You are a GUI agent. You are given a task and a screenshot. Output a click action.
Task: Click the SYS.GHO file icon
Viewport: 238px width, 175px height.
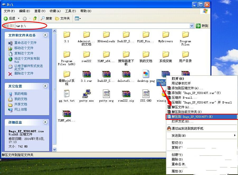click(146, 94)
